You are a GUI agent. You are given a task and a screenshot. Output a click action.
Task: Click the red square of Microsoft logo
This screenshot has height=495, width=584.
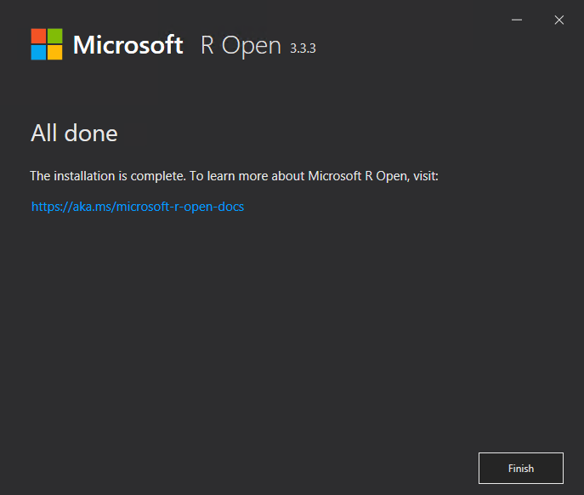38,37
